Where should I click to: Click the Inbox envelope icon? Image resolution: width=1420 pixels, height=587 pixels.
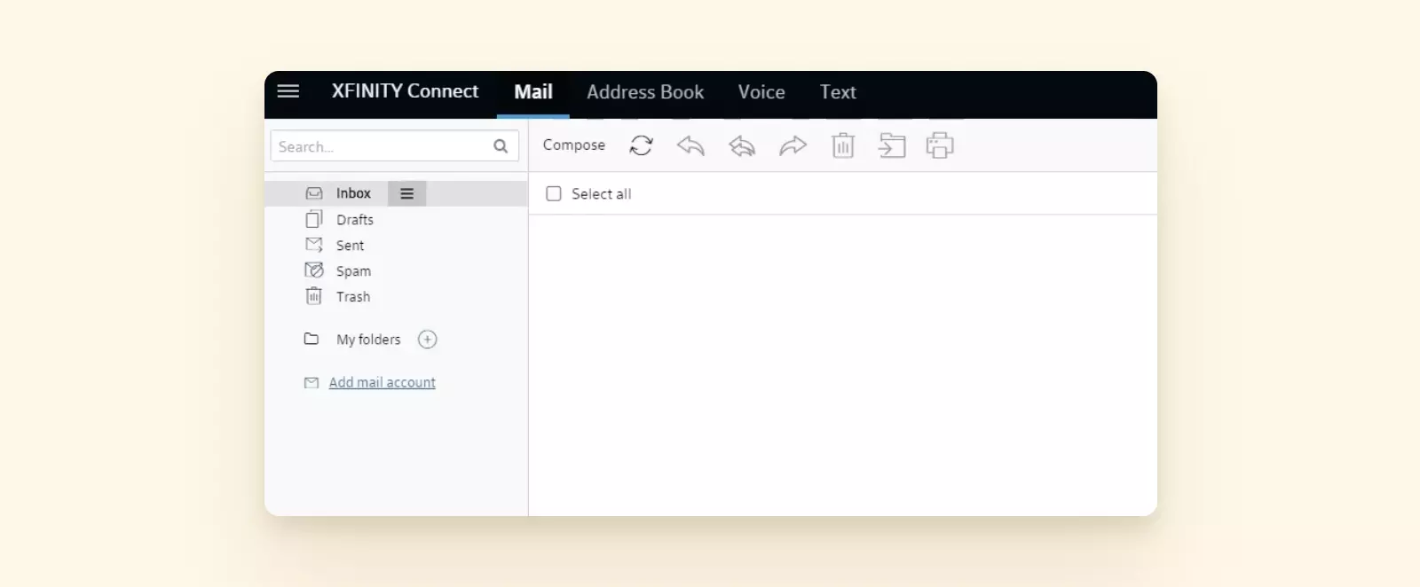tap(314, 193)
